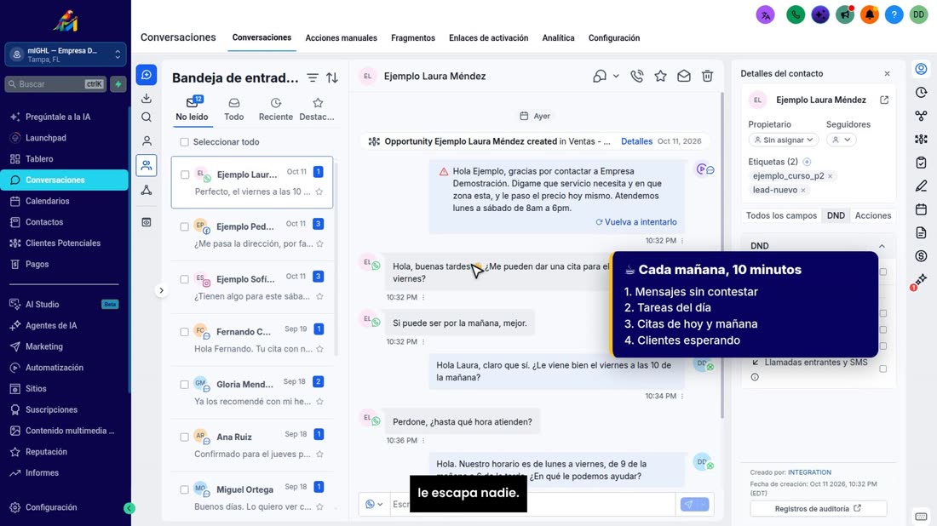Open contact in new window icon
This screenshot has height=526, width=937.
click(x=884, y=100)
